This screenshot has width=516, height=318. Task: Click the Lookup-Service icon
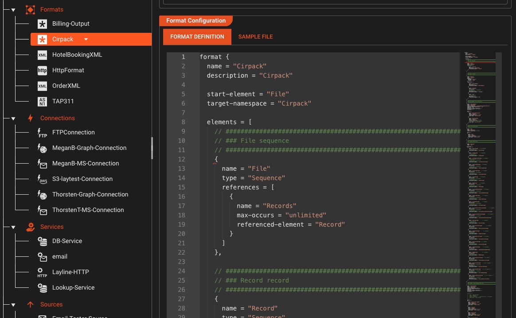[x=42, y=287]
